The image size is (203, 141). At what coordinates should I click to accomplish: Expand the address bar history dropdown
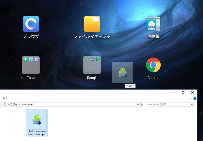138,104
